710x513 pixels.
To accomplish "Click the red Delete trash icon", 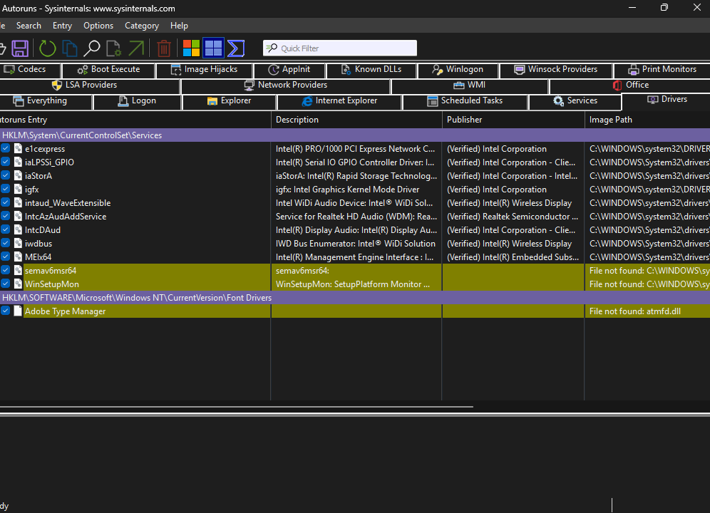I will point(164,48).
